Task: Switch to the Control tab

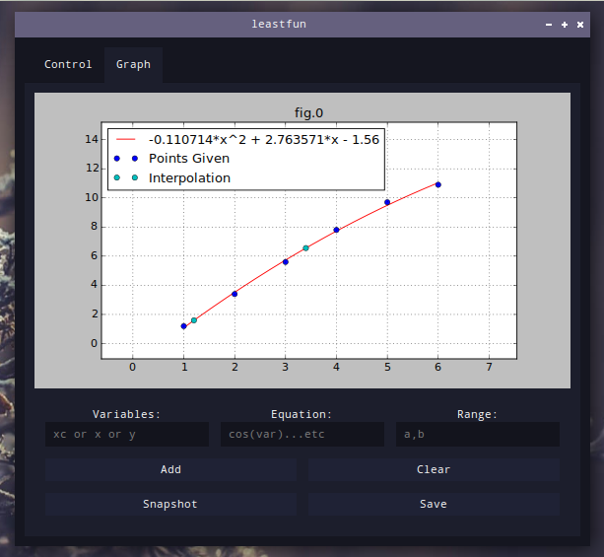Action: point(68,64)
